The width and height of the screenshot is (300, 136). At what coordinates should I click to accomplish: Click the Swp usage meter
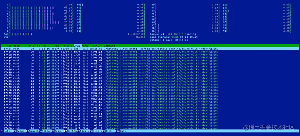pyautogui.click(x=74, y=37)
